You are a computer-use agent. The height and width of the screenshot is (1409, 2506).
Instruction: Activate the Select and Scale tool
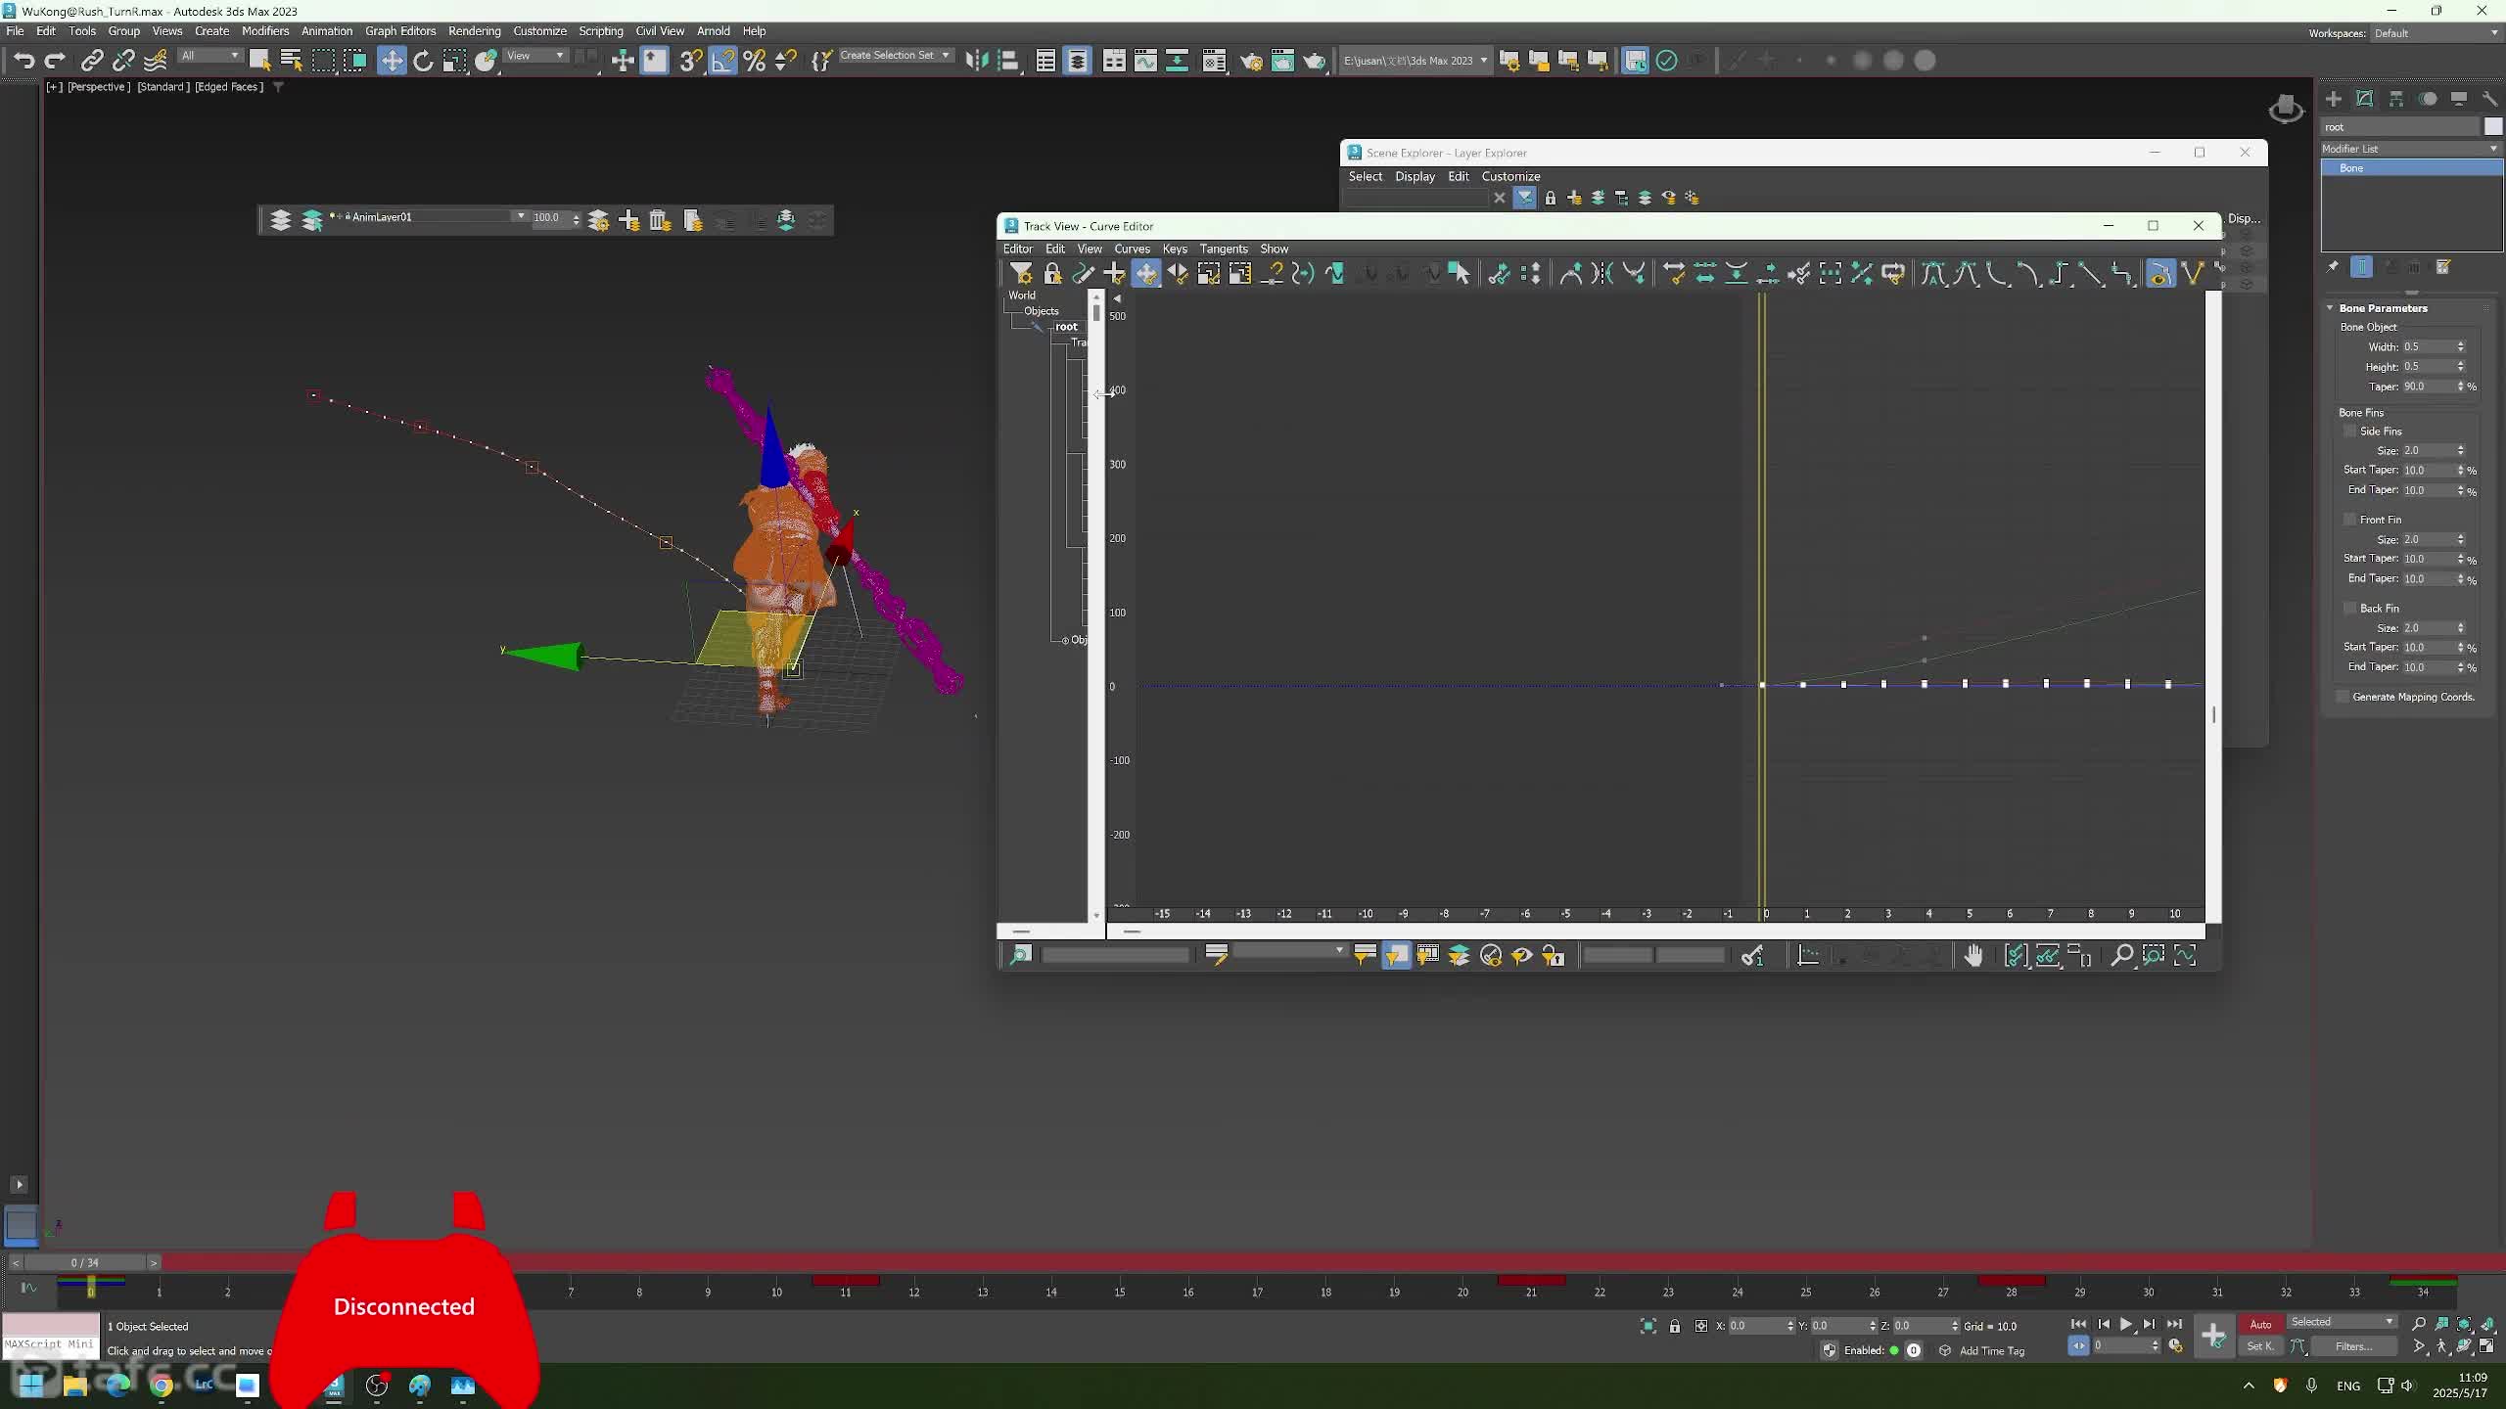pyautogui.click(x=454, y=61)
